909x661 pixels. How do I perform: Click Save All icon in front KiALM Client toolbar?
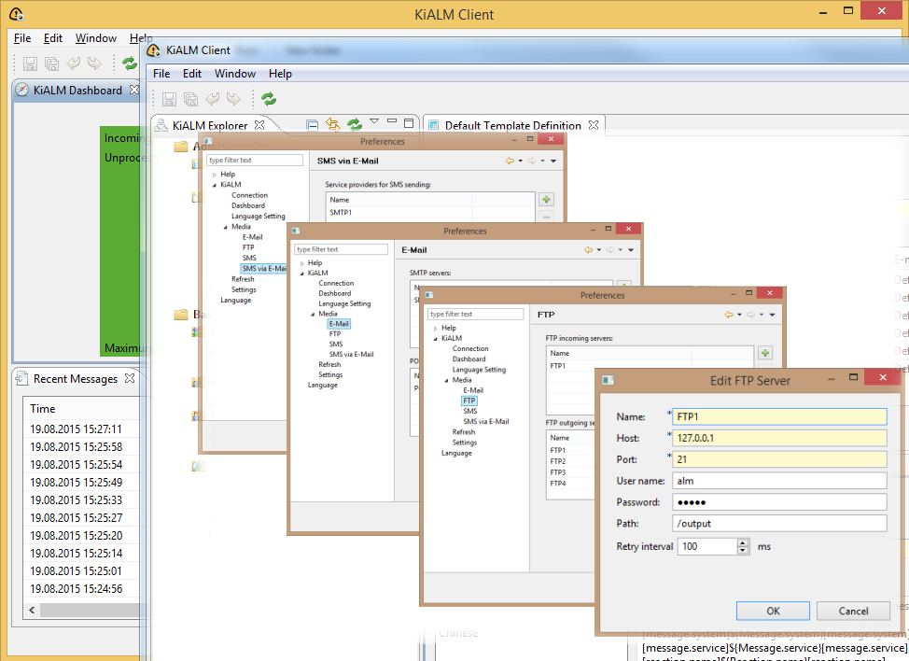(x=190, y=99)
